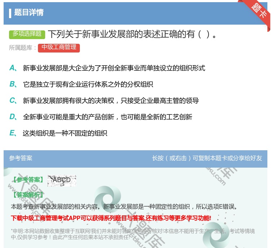This screenshot has width=271, height=248.
Task: Click the ABCD answer image
Action: [x=62, y=180]
